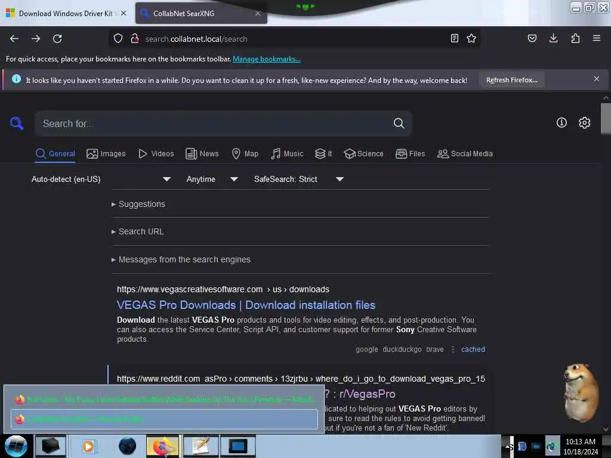Viewport: 611px width, 458px height.
Task: Open the Anytime time range dropdown
Action: (212, 179)
